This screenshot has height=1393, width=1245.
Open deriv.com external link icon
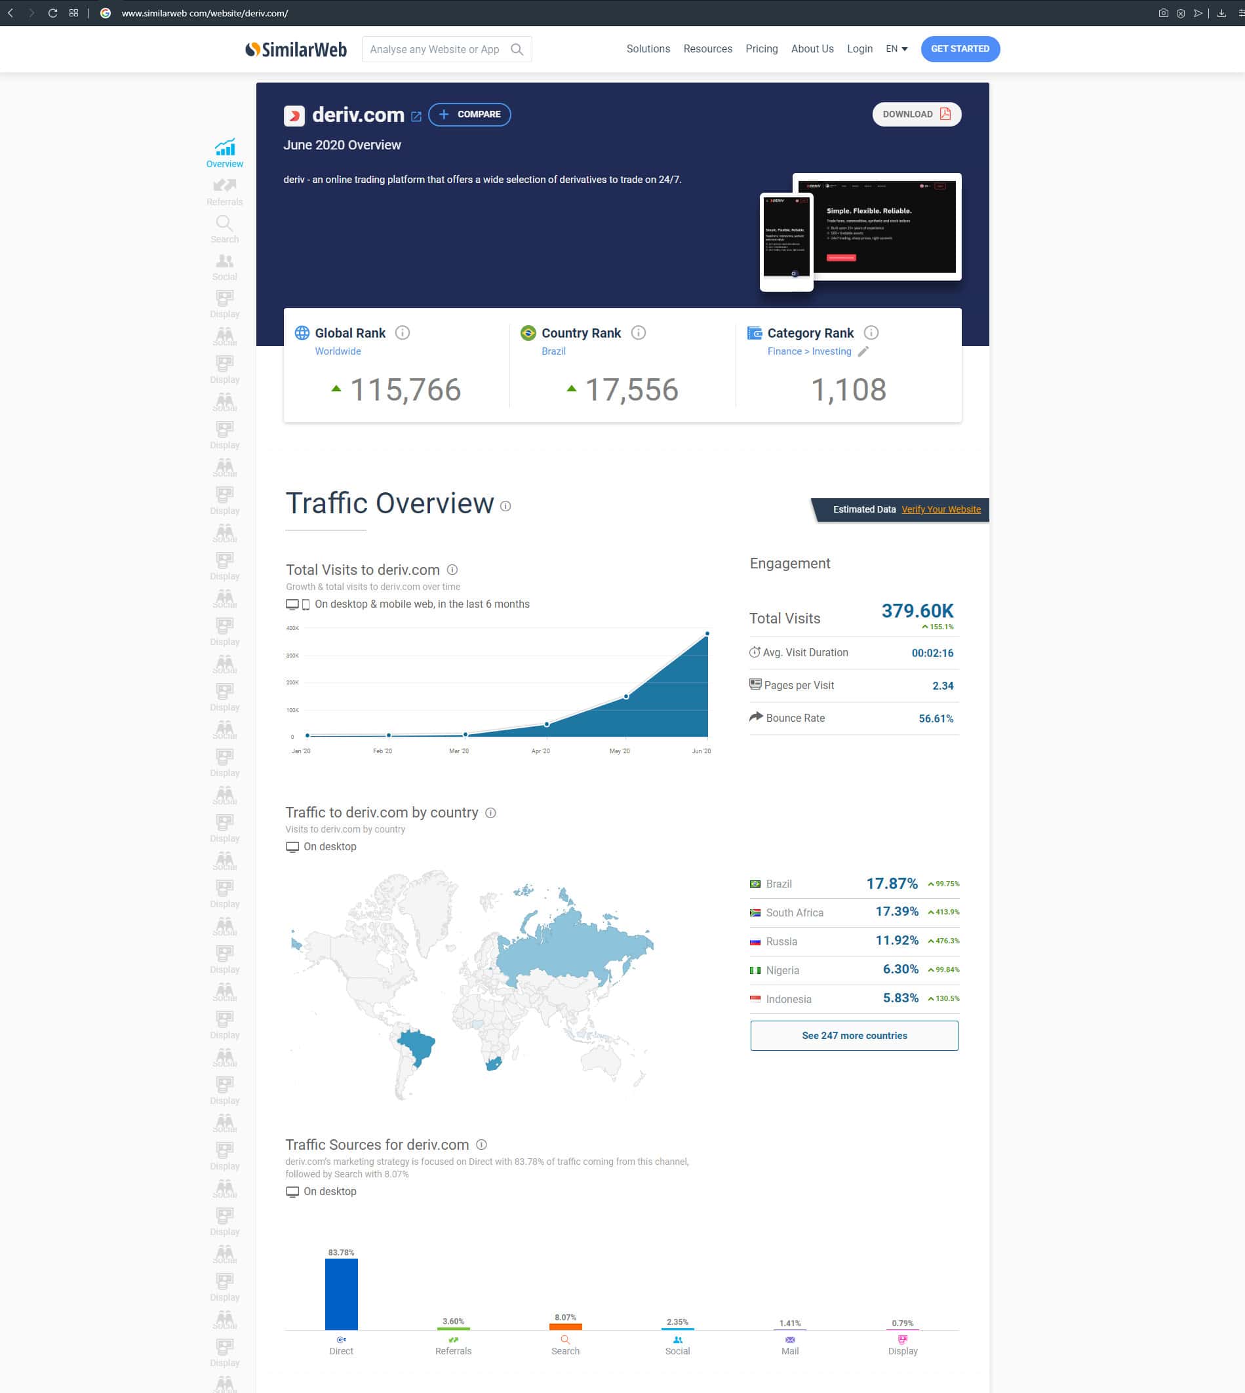coord(416,116)
